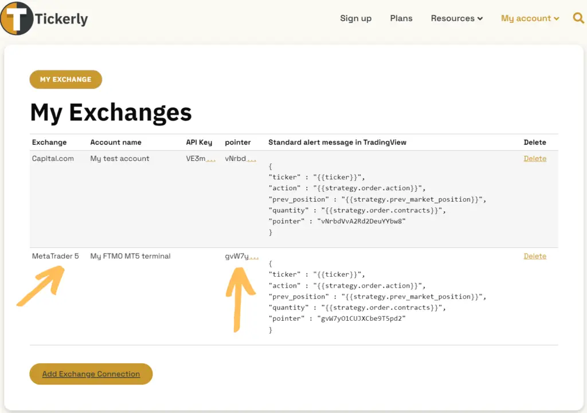The image size is (587, 413).
Task: Click pointer line "gvW7yO1CUJXCbe9T5pd2" in MetaTrader message
Action: [337, 318]
